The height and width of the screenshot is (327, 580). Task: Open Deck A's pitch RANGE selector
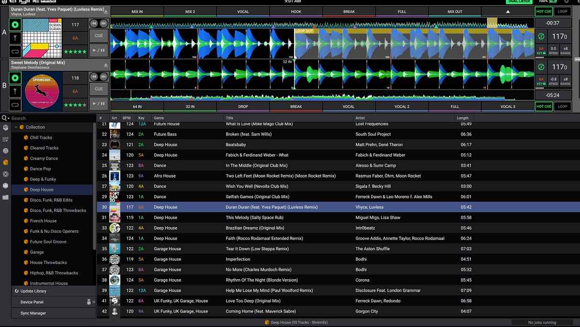566,51
